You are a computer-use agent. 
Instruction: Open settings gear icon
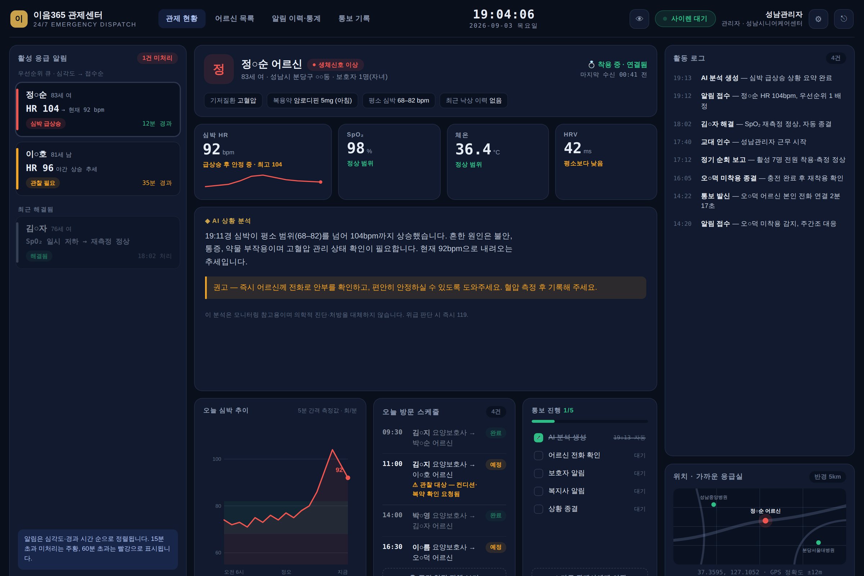click(818, 19)
